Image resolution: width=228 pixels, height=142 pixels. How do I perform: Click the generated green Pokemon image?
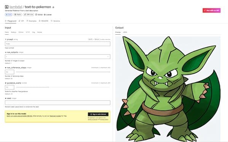[x=168, y=89]
